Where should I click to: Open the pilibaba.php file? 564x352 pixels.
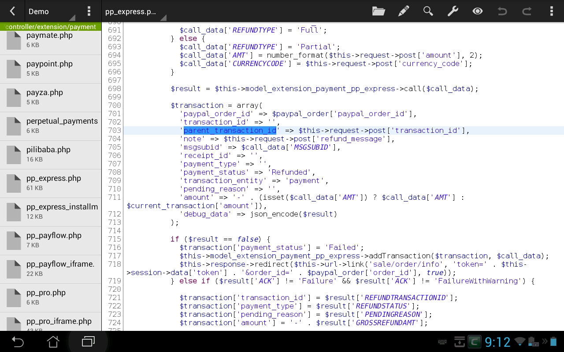point(51,154)
